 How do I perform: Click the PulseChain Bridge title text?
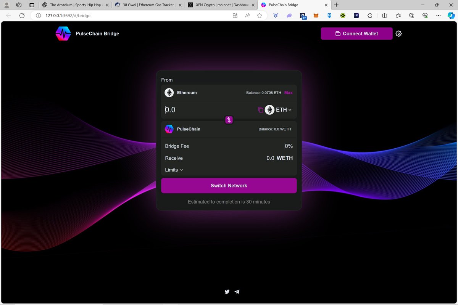(x=97, y=34)
